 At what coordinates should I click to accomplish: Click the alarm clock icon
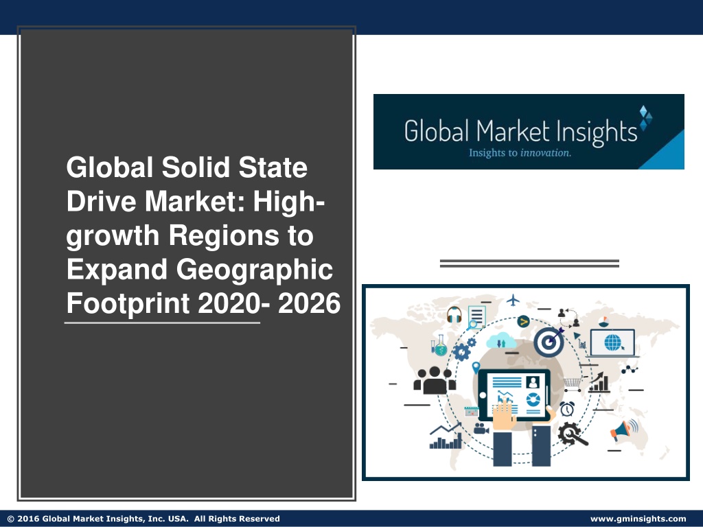(x=567, y=408)
